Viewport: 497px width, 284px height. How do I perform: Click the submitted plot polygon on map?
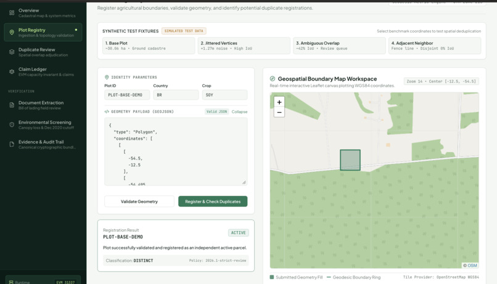click(350, 160)
